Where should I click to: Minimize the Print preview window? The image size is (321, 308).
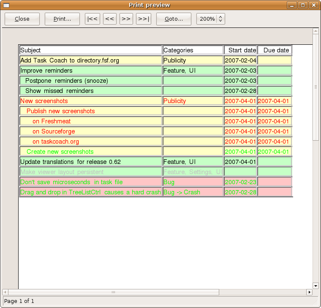click(x=292, y=5)
